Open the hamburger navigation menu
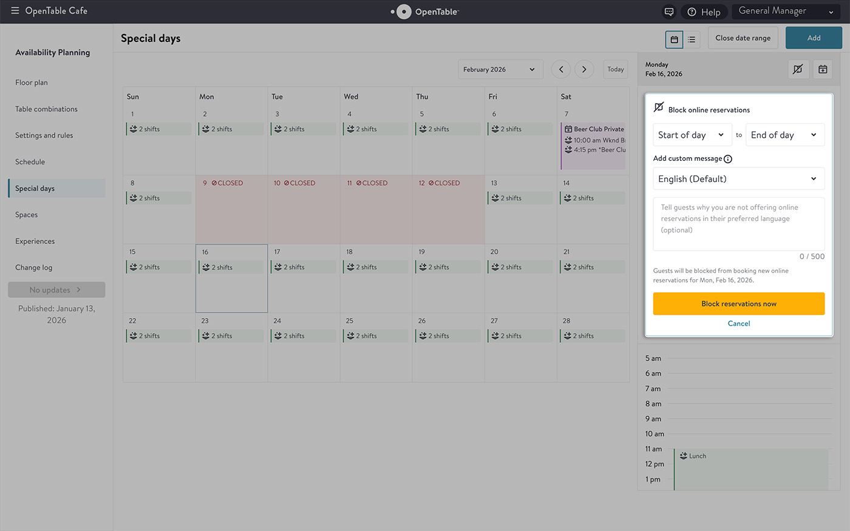Viewport: 850px width, 531px height. coord(15,11)
